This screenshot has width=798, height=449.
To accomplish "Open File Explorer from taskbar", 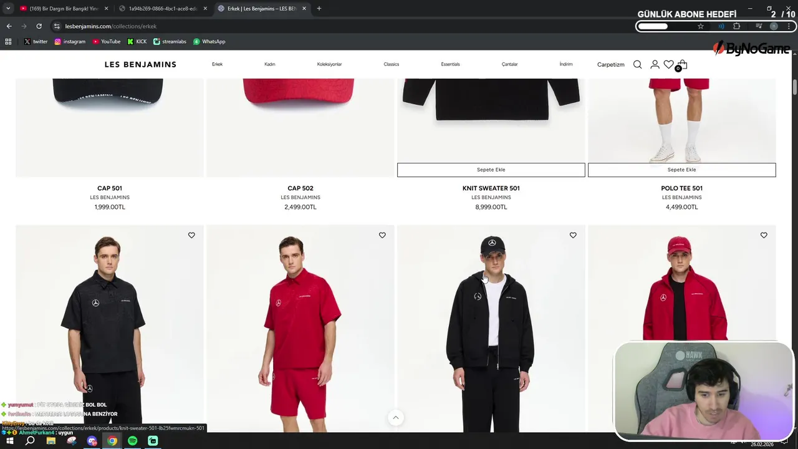I will pos(51,441).
